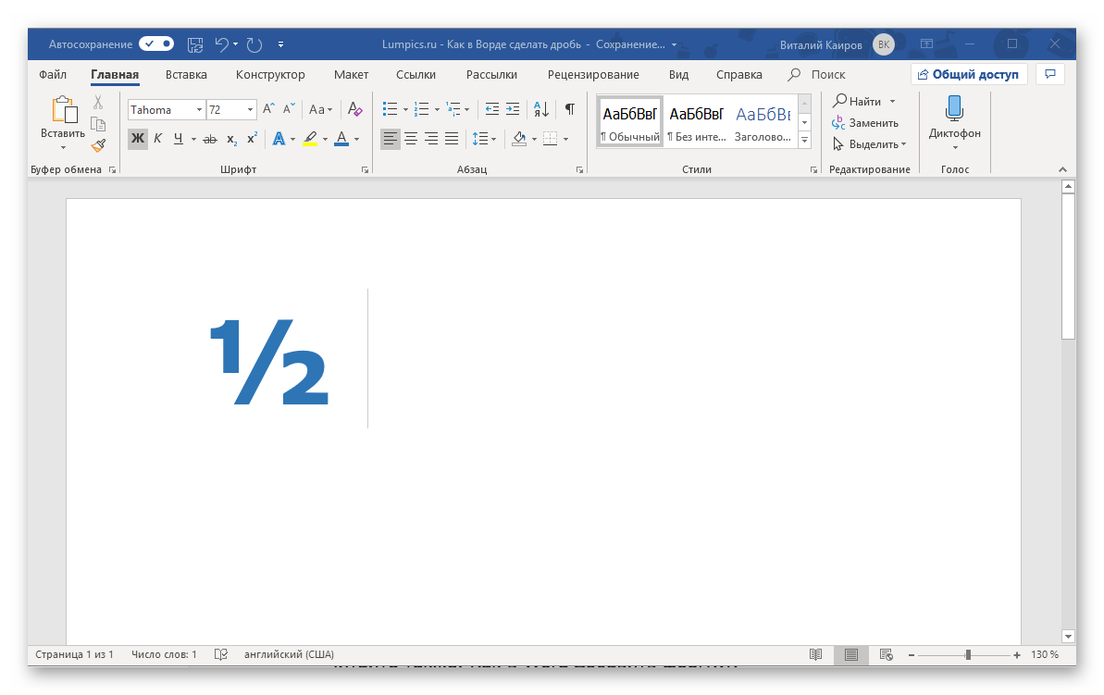This screenshot has width=1104, height=695.
Task: Click the Общий доступ button
Action: pyautogui.click(x=968, y=75)
